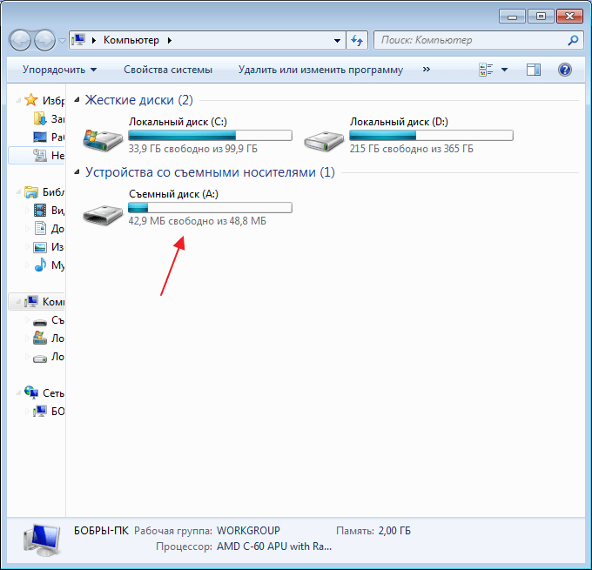Click the refresh button beside address bar
This screenshot has width=592, height=570.
click(357, 40)
